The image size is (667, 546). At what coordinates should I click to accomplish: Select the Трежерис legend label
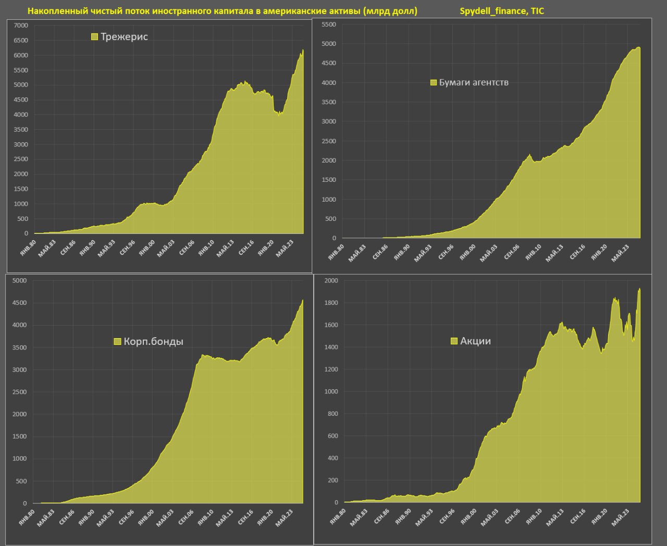click(125, 37)
